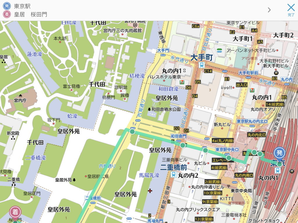
Task: Tap the 発 departure pin on map
Action: (279, 153)
